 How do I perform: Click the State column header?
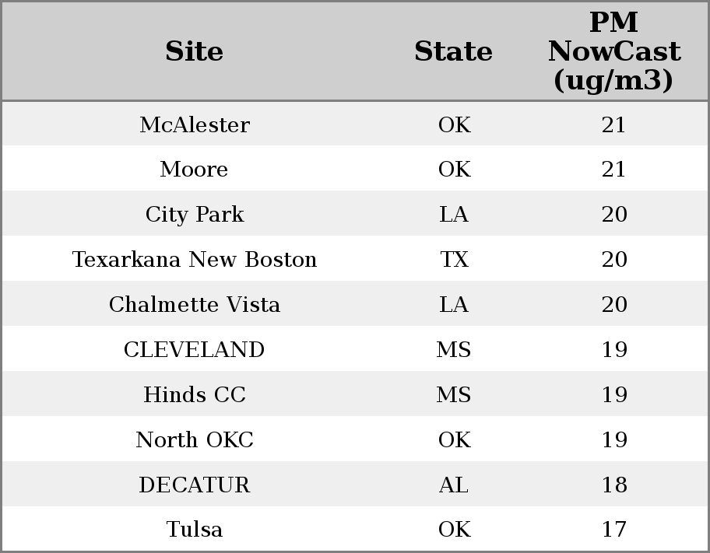453,51
